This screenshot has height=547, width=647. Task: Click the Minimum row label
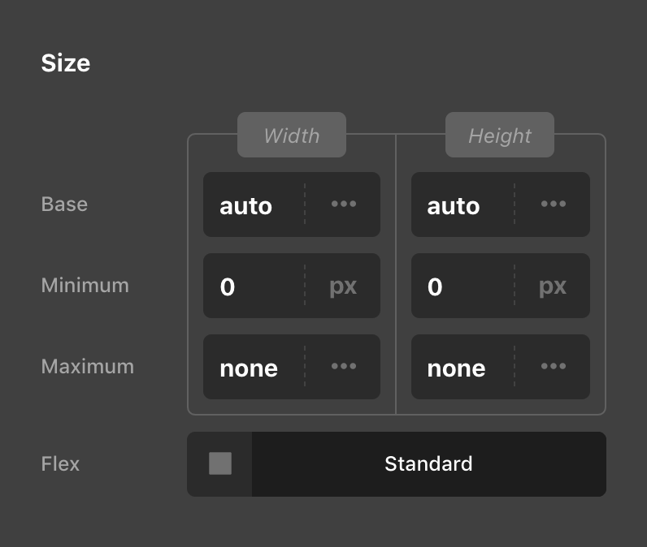pyautogui.click(x=85, y=285)
